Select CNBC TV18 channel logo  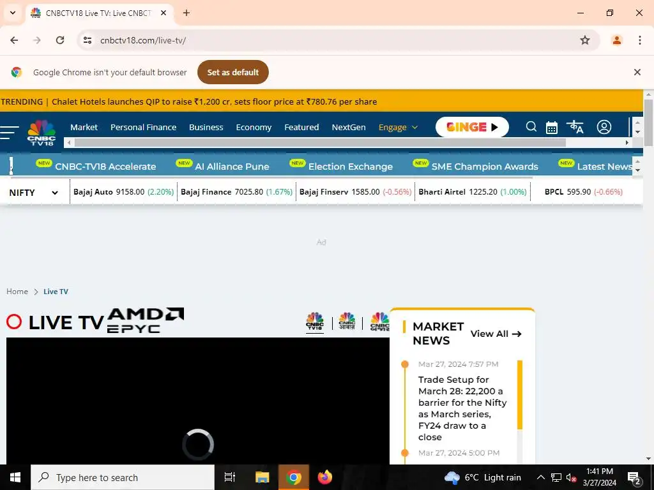click(315, 322)
